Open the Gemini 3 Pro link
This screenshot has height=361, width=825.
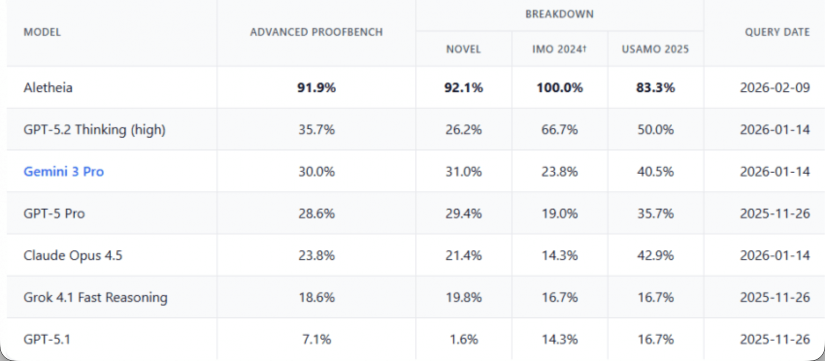click(x=64, y=172)
